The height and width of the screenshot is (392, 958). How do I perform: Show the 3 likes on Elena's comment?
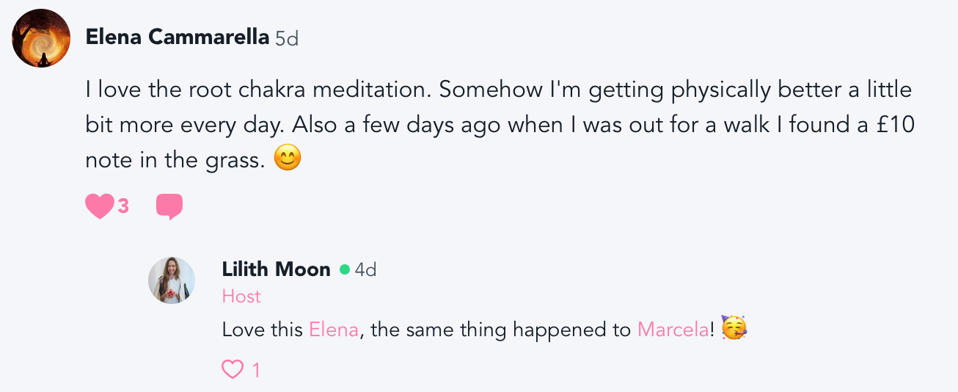coord(123,207)
